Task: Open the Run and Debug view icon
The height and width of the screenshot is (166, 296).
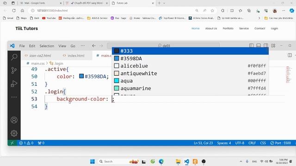Action: tap(14, 83)
